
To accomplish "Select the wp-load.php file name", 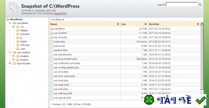I will pos(61,80).
